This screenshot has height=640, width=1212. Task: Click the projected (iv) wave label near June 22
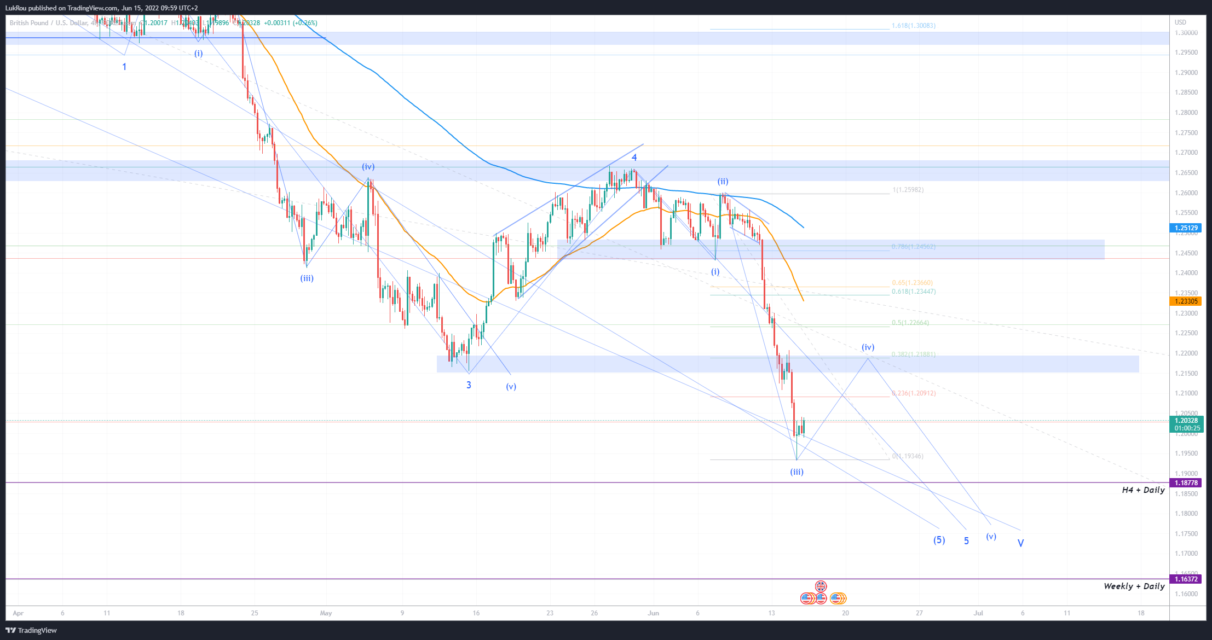(x=868, y=347)
